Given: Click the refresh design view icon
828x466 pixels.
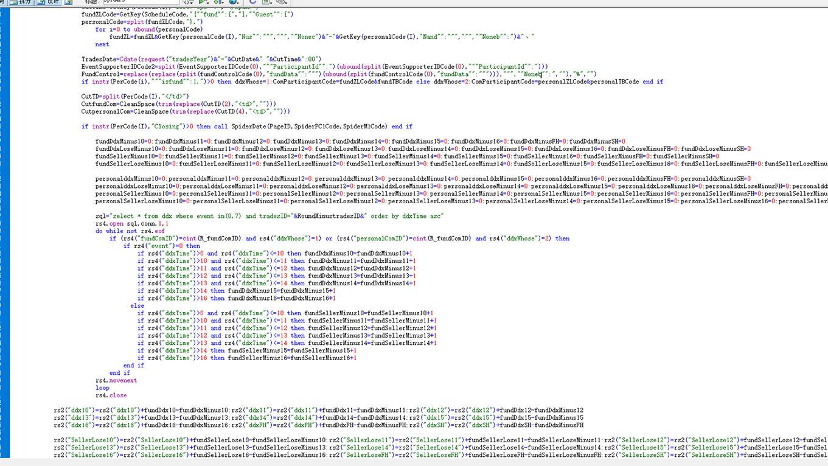Looking at the screenshot, I should click(252, 2).
